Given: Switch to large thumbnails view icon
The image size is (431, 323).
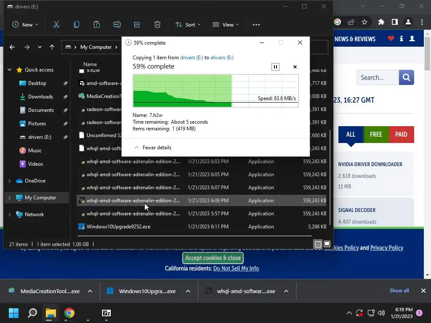Looking at the screenshot, I should (327, 244).
